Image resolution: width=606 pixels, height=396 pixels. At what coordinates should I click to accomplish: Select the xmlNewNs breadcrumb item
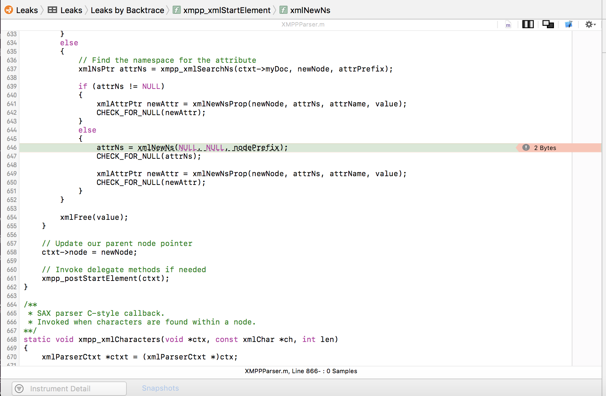[310, 10]
